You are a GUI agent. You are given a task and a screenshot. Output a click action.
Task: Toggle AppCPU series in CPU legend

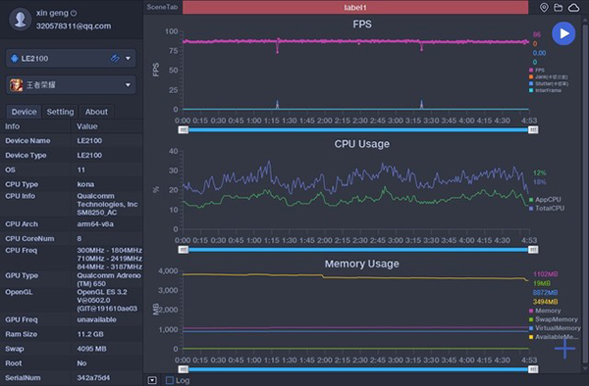coord(545,200)
